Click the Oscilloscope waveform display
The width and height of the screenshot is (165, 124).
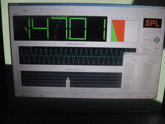(70, 56)
